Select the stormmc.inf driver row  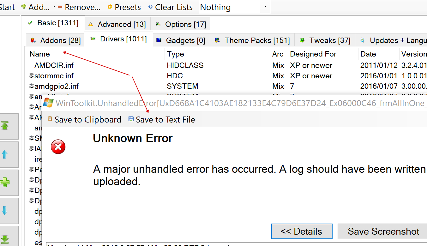point(226,76)
